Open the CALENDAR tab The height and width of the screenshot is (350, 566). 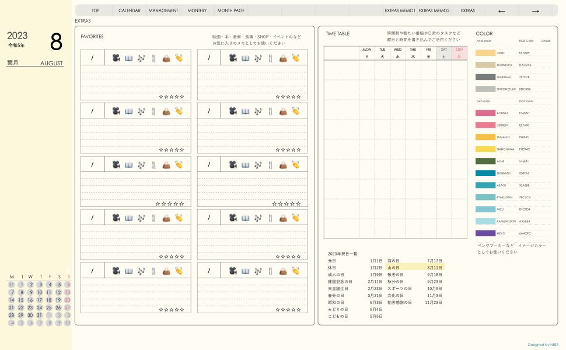(130, 10)
